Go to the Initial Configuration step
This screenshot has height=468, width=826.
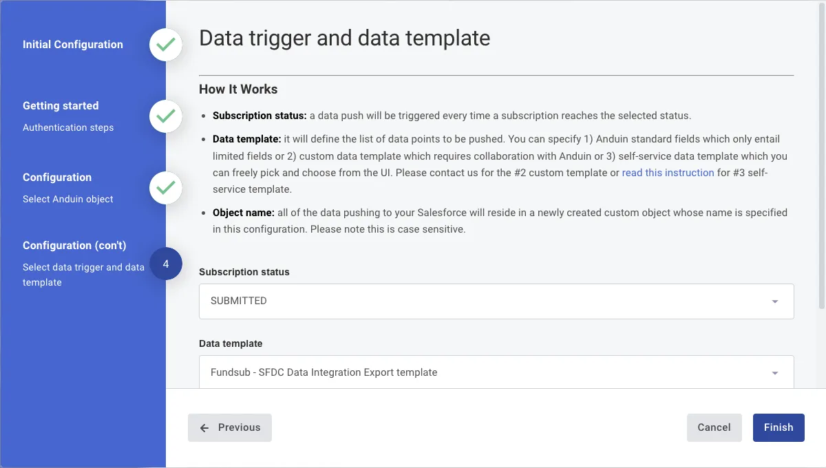[x=73, y=45]
